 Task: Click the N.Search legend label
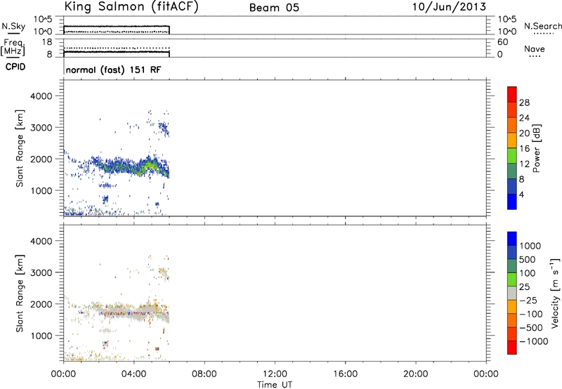coord(542,26)
